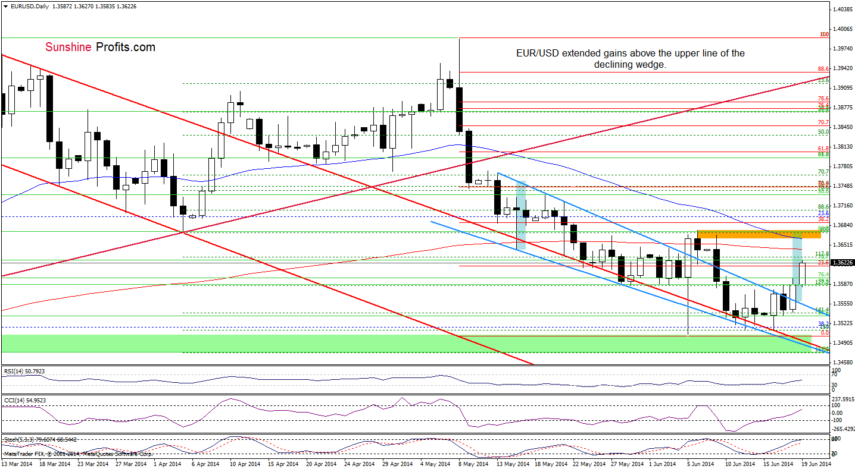This screenshot has width=855, height=469.
Task: Click the 1 Jun 2014 date label
Action: click(662, 464)
